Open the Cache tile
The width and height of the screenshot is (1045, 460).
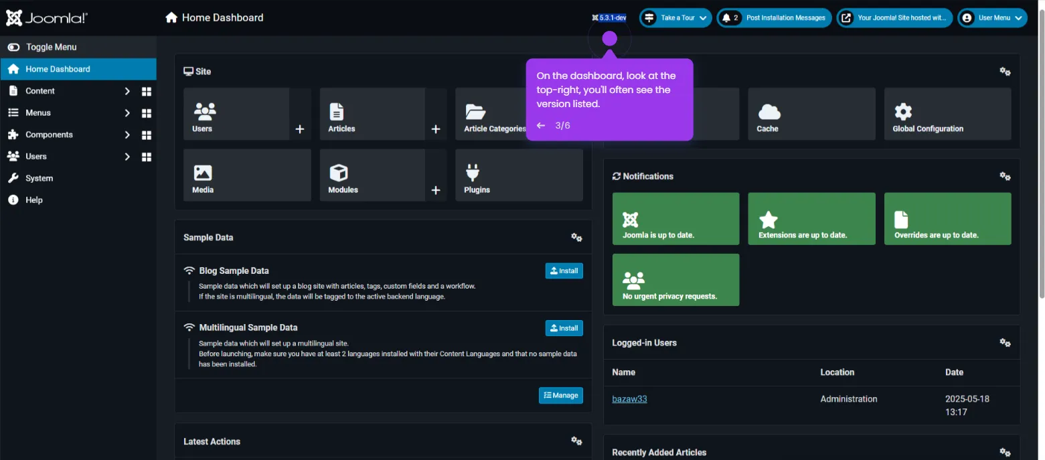pyautogui.click(x=811, y=114)
